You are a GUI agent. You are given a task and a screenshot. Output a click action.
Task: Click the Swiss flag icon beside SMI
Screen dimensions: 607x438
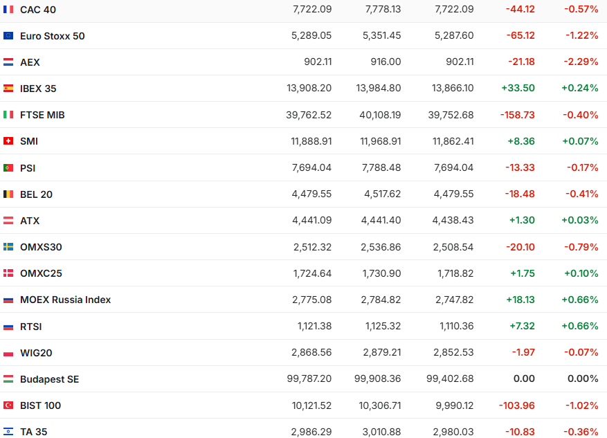[x=8, y=141]
